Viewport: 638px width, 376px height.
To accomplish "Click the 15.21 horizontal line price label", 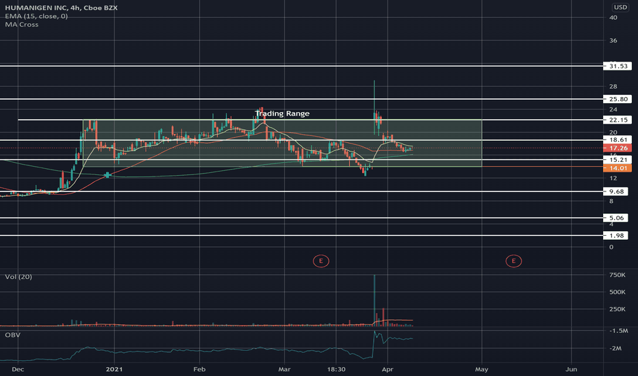I will tap(617, 160).
